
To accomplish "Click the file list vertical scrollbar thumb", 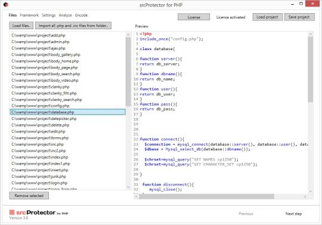I will coord(128,72).
